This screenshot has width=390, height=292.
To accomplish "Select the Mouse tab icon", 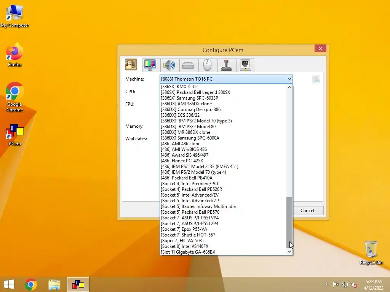I will [x=207, y=65].
